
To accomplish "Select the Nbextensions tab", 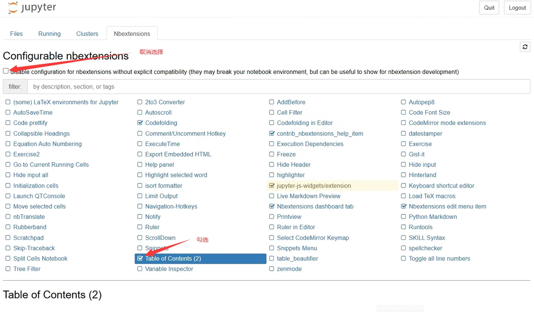I will point(132,34).
